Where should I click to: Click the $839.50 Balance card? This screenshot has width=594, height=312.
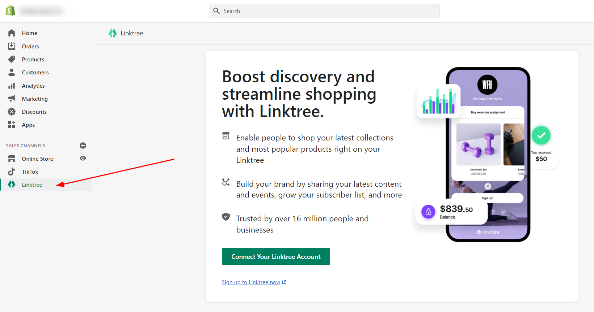[451, 212]
